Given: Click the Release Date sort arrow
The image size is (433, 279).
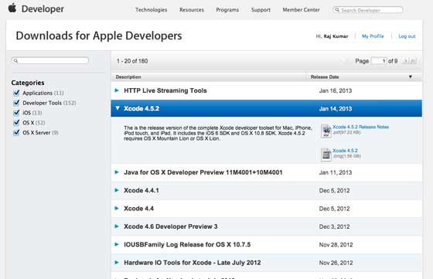Looking at the screenshot, I should click(x=411, y=77).
